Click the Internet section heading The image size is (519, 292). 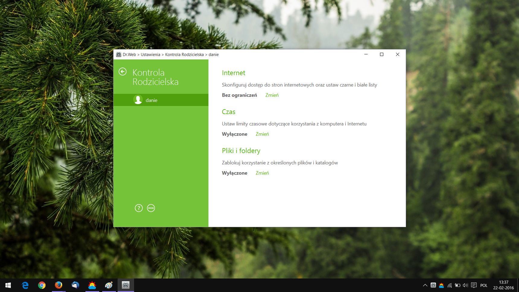[x=234, y=73]
